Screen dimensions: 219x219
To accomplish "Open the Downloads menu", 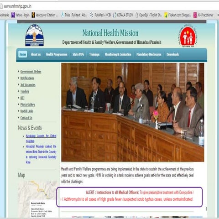I will coord(172,54).
